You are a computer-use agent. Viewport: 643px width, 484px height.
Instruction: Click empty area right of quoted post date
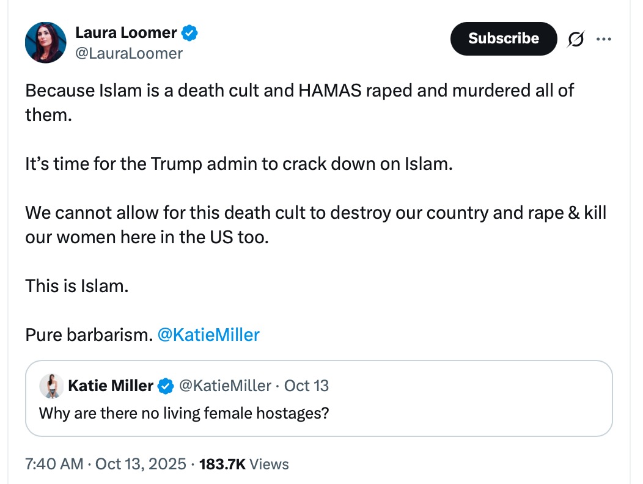pos(471,386)
